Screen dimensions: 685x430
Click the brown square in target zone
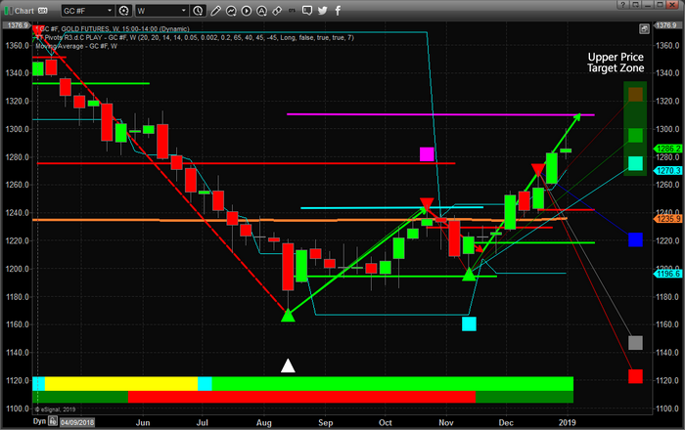click(636, 94)
